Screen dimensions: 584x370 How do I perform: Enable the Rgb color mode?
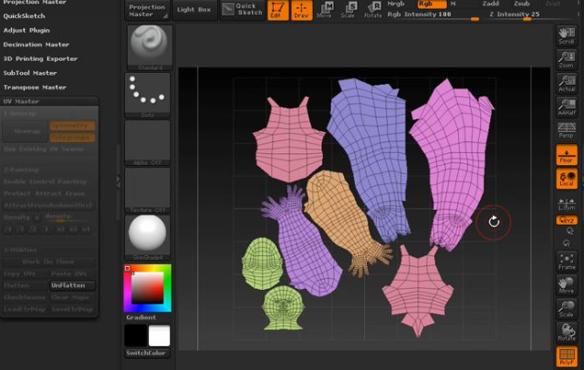pos(432,4)
